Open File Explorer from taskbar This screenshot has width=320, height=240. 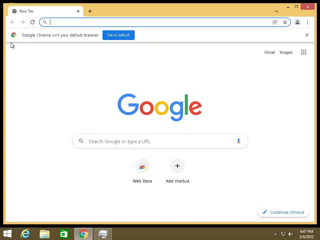(x=44, y=234)
